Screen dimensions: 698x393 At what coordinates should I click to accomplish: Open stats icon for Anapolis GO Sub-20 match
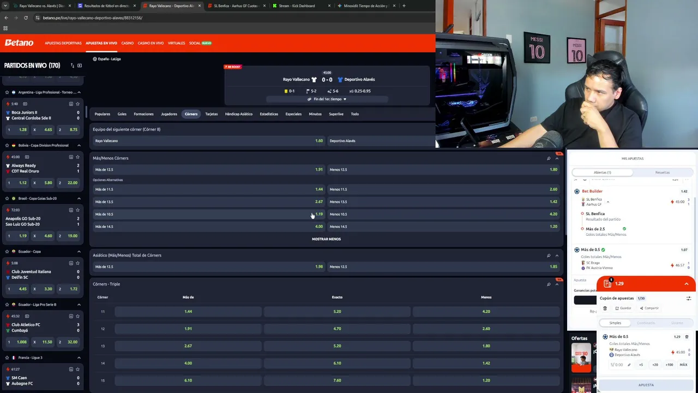pyautogui.click(x=71, y=210)
